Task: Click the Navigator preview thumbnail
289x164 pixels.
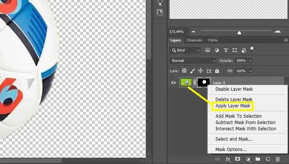Action: coord(228,9)
